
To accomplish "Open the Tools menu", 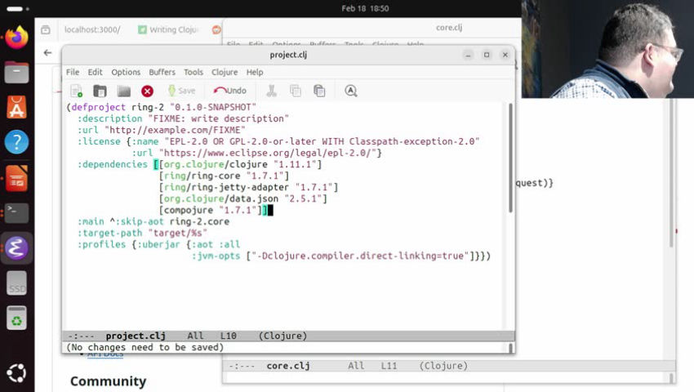I will [194, 72].
